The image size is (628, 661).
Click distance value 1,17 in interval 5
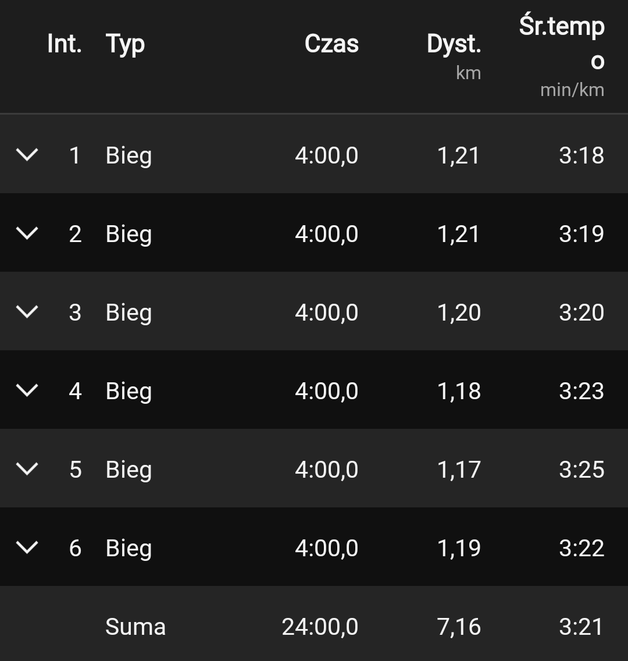[459, 470]
